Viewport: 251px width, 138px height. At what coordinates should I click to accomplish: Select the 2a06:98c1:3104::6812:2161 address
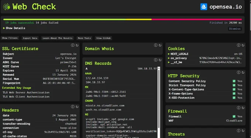coord(106,92)
